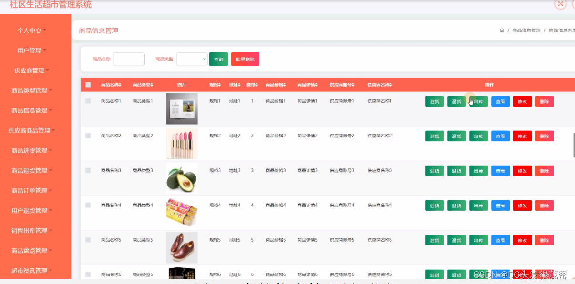Screen dimensions: 575x284
Task: Sort table by 商品名称 column arrows
Action: pyautogui.click(x=121, y=85)
